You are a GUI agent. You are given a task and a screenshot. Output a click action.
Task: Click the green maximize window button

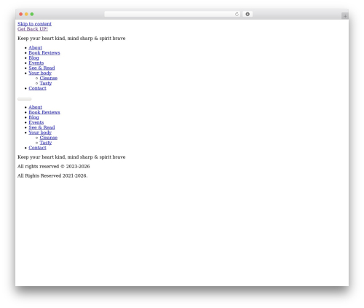[32, 14]
